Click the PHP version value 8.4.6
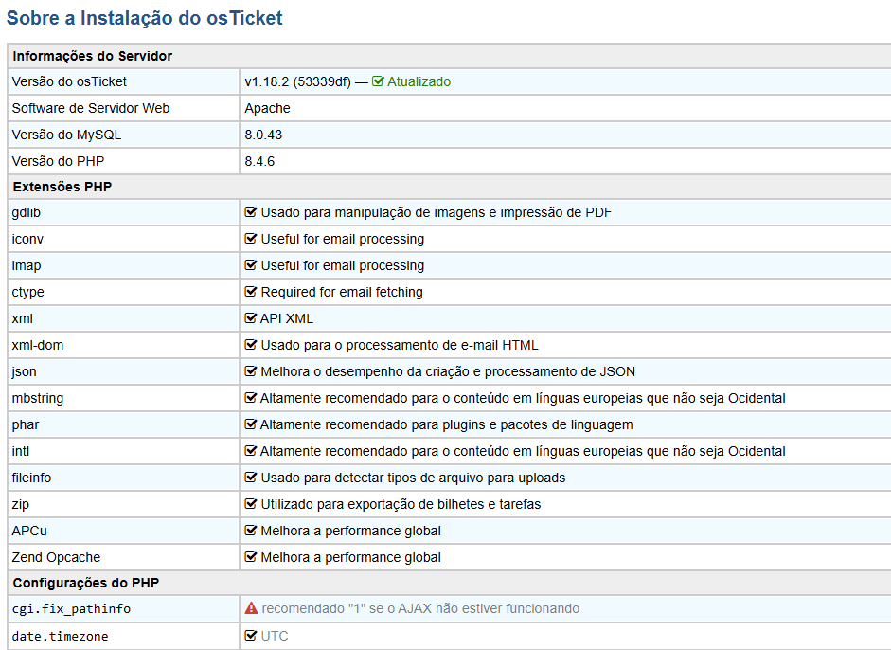The width and height of the screenshot is (891, 650). [259, 161]
